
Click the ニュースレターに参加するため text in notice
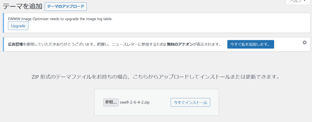pos(137,44)
